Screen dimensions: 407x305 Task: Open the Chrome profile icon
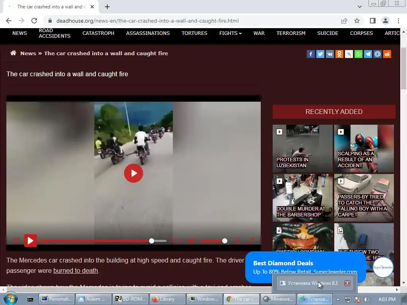(386, 21)
